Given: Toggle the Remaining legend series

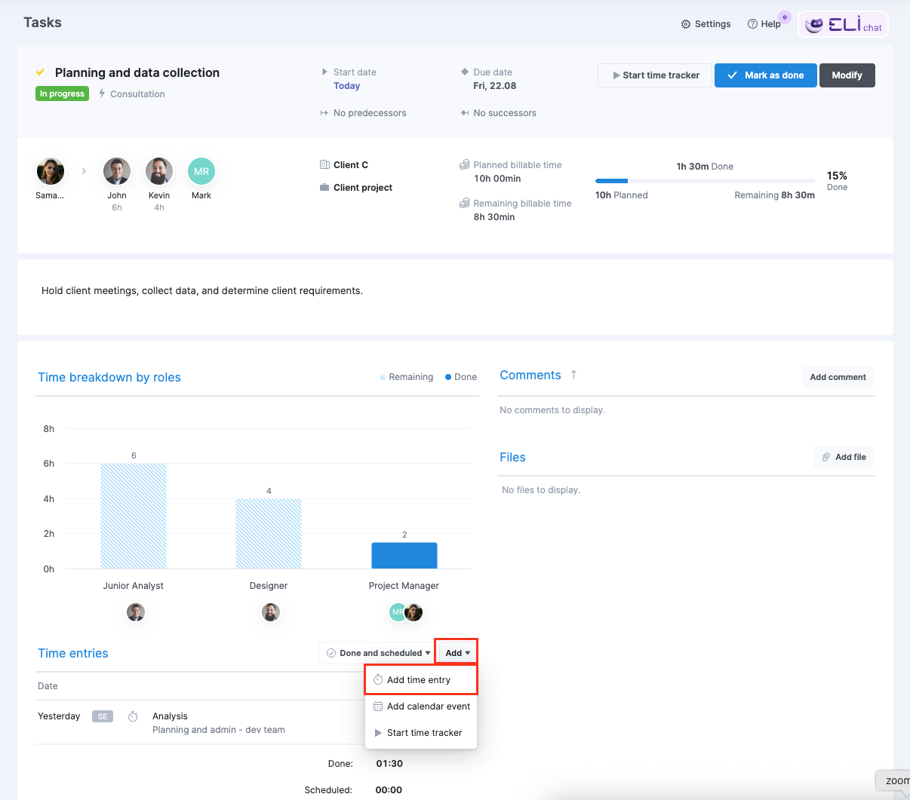Looking at the screenshot, I should 407,377.
